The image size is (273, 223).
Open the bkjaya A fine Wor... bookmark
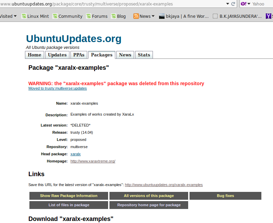click(x=184, y=16)
